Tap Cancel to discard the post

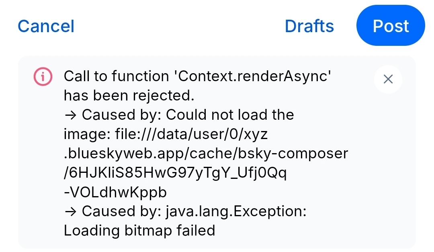point(46,26)
